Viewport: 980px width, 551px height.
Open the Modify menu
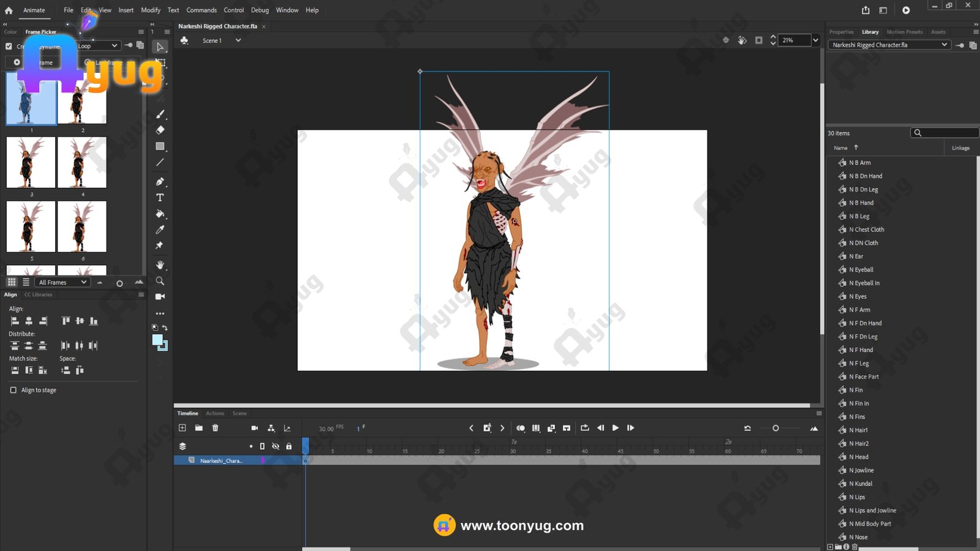point(151,10)
